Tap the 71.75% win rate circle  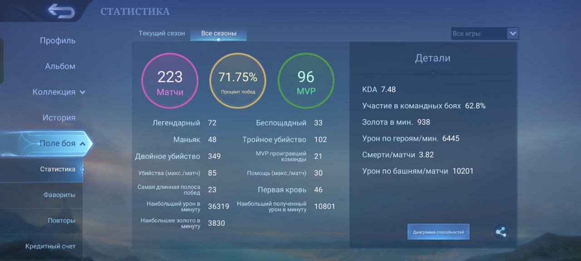pos(238,81)
